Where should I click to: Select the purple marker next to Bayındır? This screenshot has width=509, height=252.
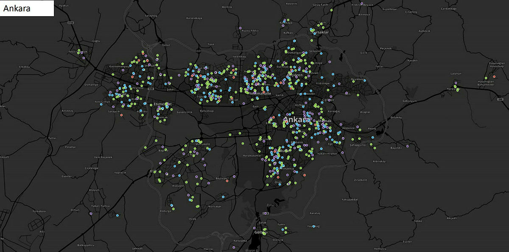(x=407, y=146)
